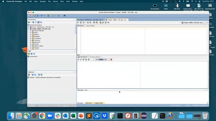
Task: Expand the Tables (Filtered) node
Action: (x=31, y=31)
